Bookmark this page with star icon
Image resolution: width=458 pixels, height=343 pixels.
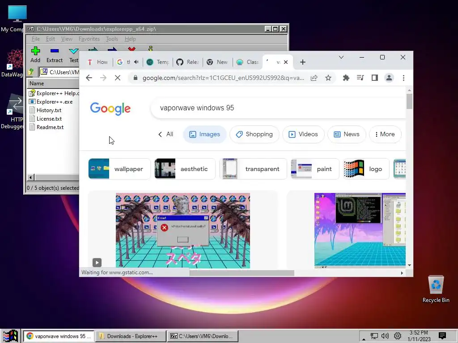click(x=328, y=78)
